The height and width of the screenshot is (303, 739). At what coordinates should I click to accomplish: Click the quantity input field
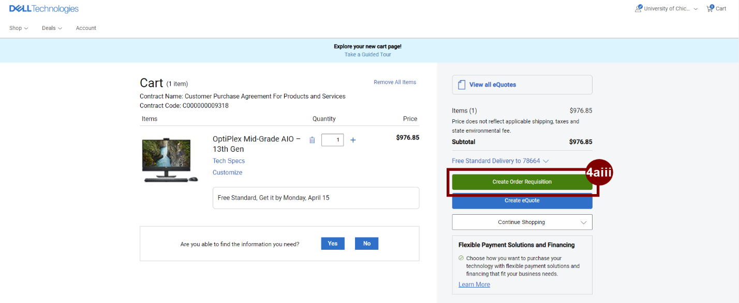332,140
